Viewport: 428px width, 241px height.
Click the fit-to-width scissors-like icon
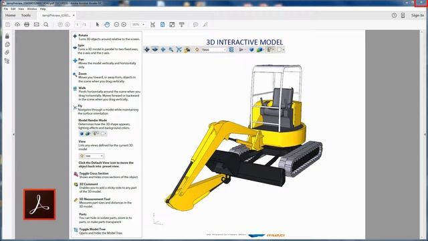point(152,25)
